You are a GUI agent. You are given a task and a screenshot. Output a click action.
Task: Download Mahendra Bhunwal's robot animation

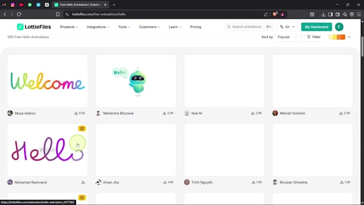click(x=168, y=113)
